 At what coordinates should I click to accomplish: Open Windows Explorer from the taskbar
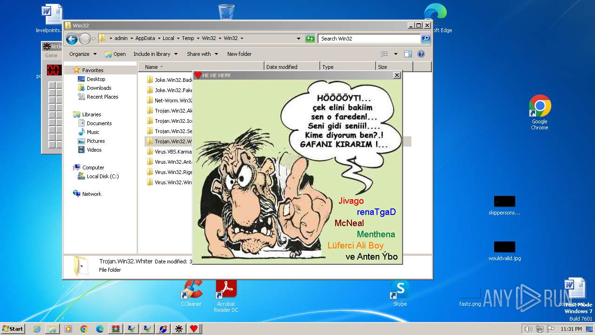[53, 329]
